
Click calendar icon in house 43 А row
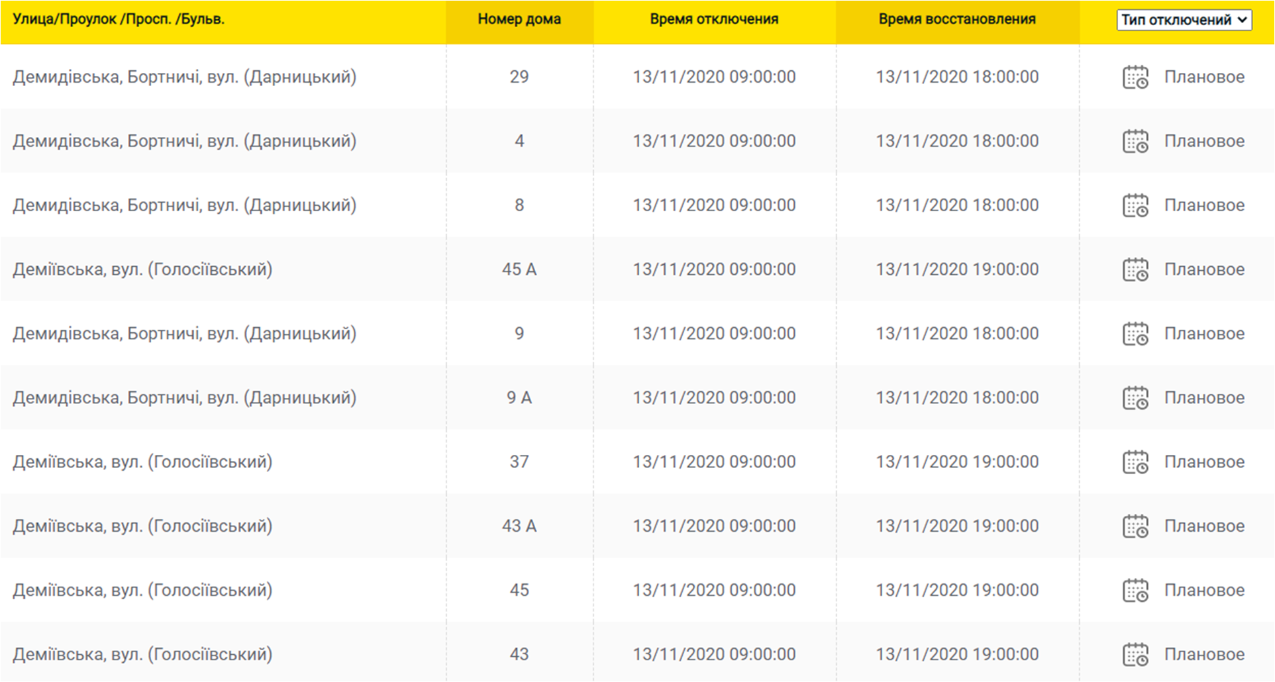[x=1135, y=526]
